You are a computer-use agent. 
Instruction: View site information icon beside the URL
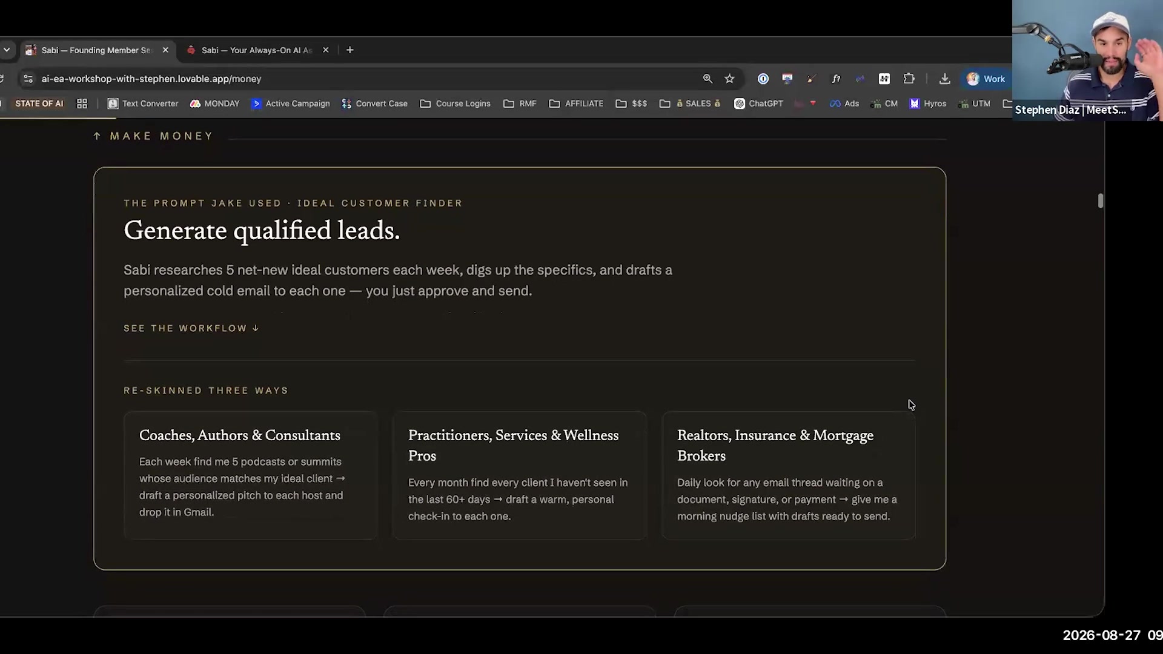(x=28, y=79)
